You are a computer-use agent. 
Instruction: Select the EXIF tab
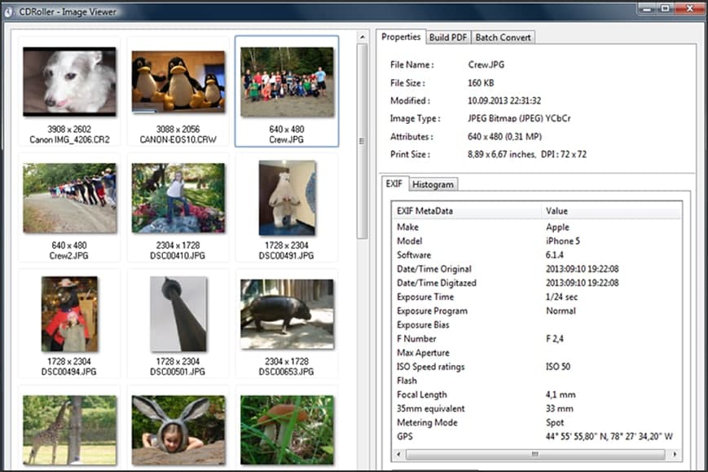tap(394, 184)
